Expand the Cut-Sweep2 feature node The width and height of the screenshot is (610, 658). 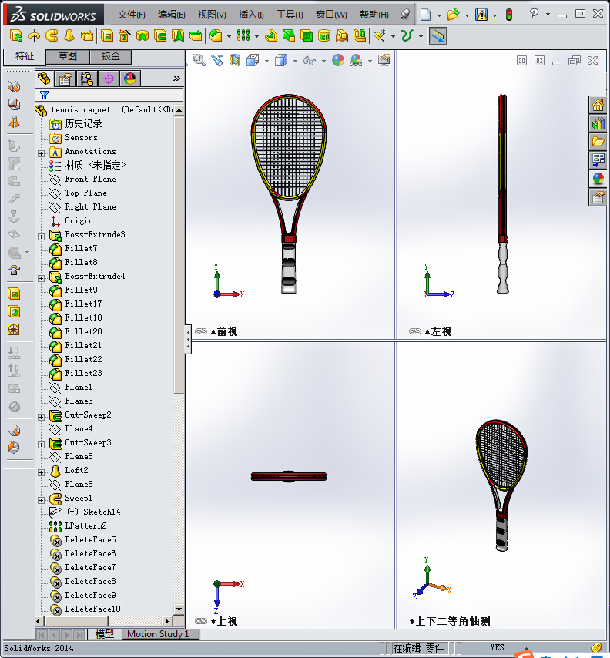[41, 417]
